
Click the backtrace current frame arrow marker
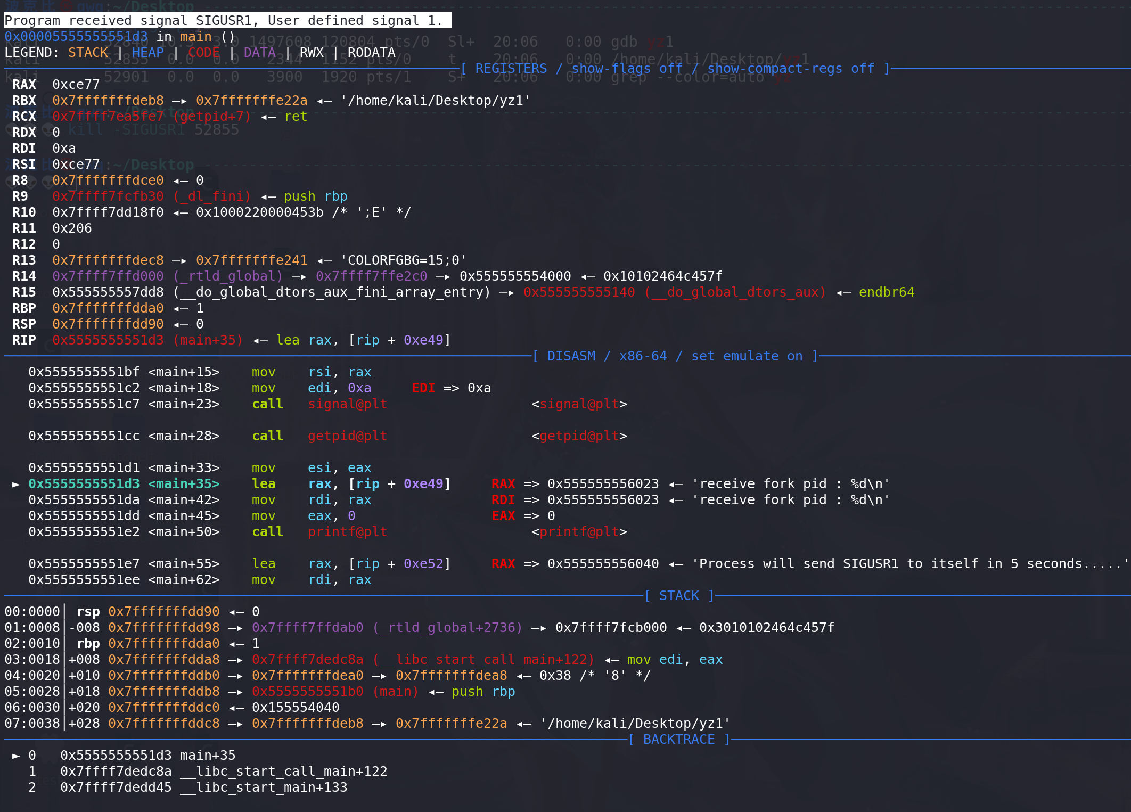pos(16,756)
